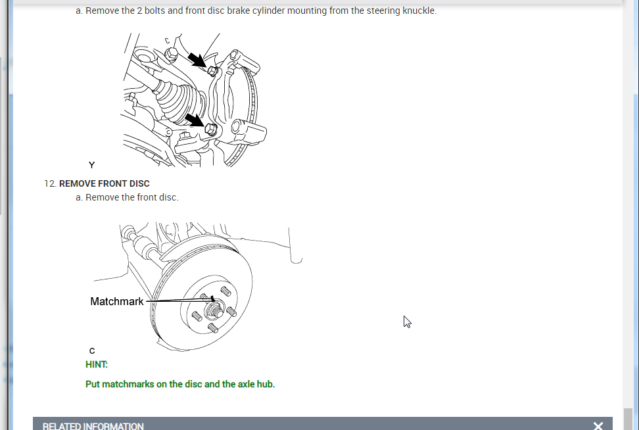Click the green 'HINT:' label
Viewport: 639px width, 430px height.
(97, 364)
